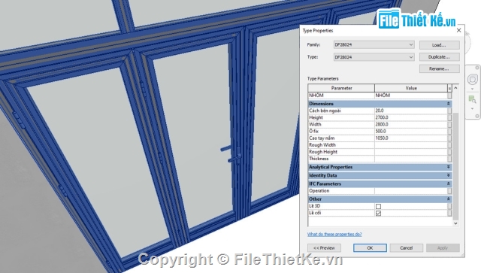Screen dimensions: 481x273
Task: Click the Thickness parameter label
Action: coord(319,159)
